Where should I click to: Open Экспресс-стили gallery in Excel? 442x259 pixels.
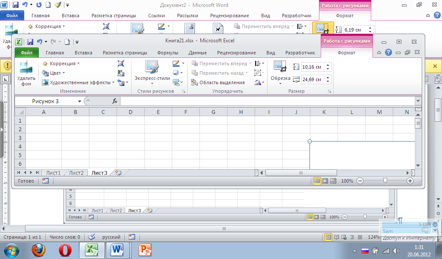[152, 73]
